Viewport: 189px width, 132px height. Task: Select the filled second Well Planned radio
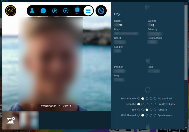click(143, 115)
